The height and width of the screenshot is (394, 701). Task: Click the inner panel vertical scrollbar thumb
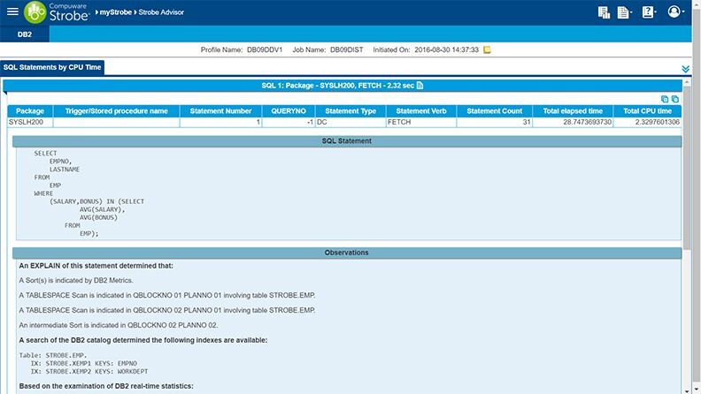pyautogui.click(x=687, y=168)
